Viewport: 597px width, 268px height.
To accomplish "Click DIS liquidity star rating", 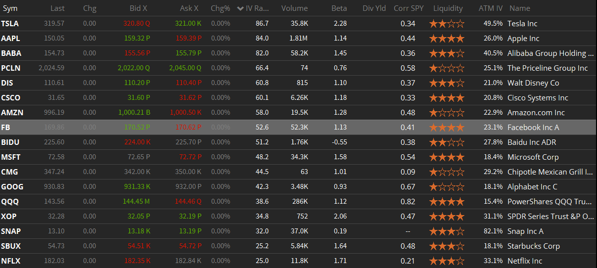I will (x=447, y=83).
